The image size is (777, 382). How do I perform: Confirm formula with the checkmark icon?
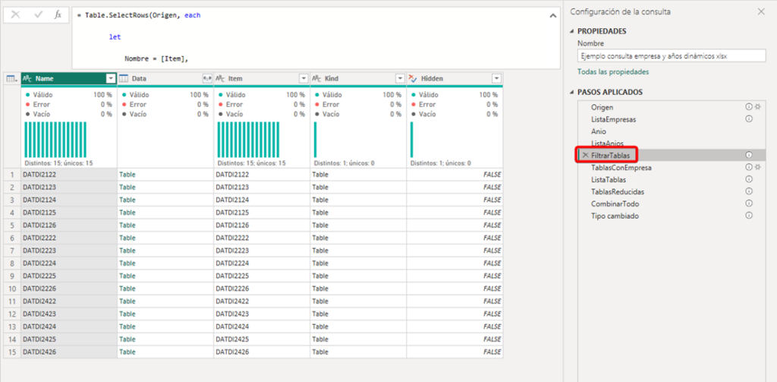[37, 14]
